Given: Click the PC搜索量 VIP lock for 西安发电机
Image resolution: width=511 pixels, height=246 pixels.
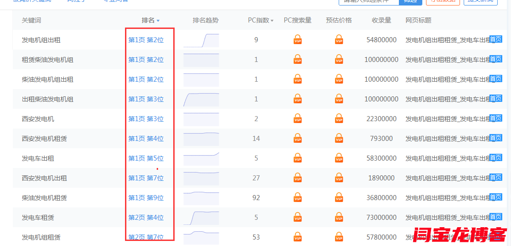Looking at the screenshot, I should [297, 119].
